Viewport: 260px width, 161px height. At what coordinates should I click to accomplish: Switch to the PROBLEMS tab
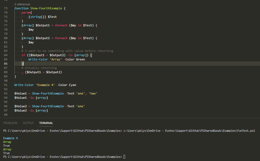coord(10,123)
